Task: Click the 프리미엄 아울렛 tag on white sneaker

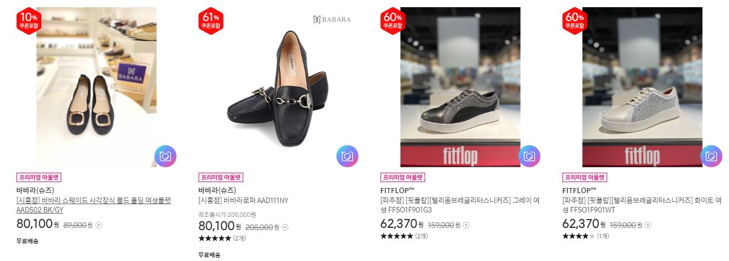Action: 585,178
